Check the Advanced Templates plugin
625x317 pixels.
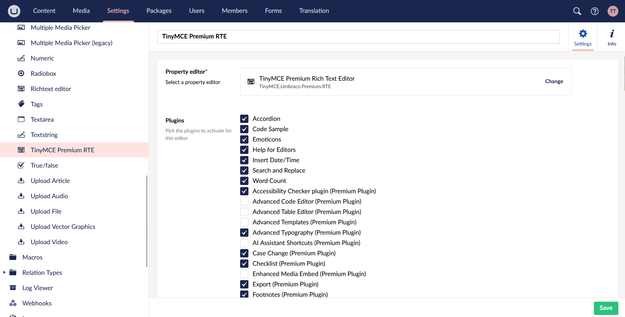pyautogui.click(x=244, y=222)
